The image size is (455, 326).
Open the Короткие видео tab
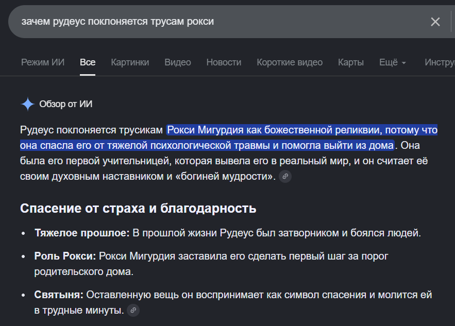coord(290,62)
